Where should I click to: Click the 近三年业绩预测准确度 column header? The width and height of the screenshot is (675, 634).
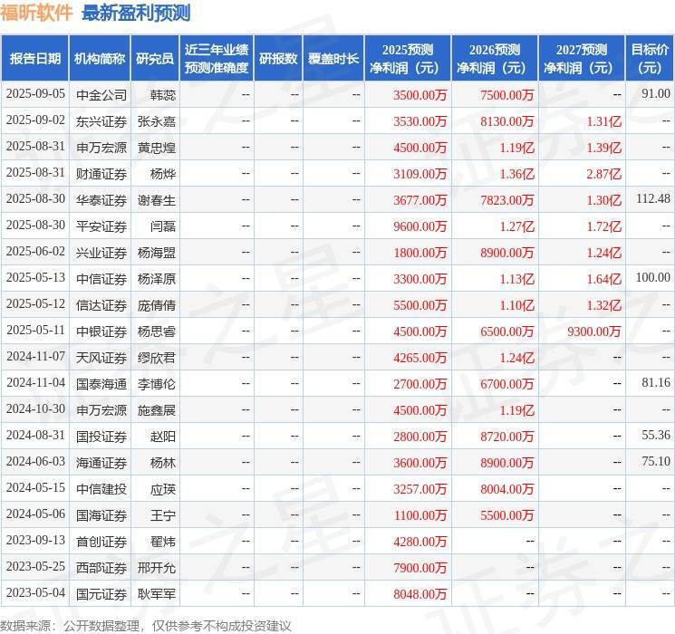pyautogui.click(x=216, y=58)
